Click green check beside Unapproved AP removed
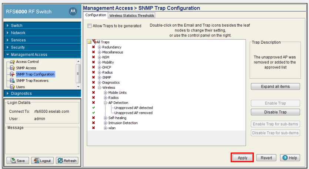Image resolution: width=309 pixels, height=169 pixels. pyautogui.click(x=94, y=113)
